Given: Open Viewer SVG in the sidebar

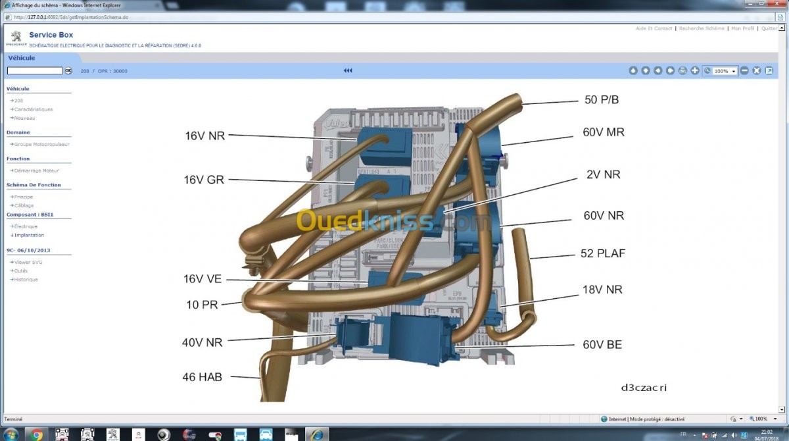Looking at the screenshot, I should [x=28, y=262].
